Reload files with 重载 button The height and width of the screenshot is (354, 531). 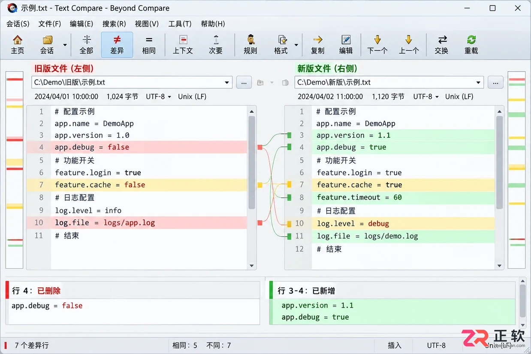pyautogui.click(x=471, y=45)
